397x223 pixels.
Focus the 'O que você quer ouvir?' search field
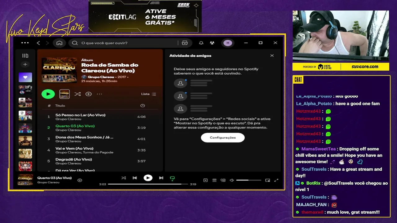[x=124, y=43]
